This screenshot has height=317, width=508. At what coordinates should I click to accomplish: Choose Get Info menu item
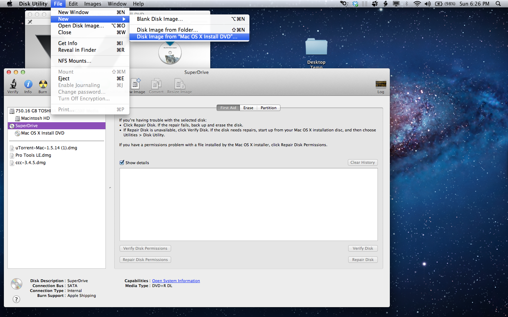tap(90, 43)
